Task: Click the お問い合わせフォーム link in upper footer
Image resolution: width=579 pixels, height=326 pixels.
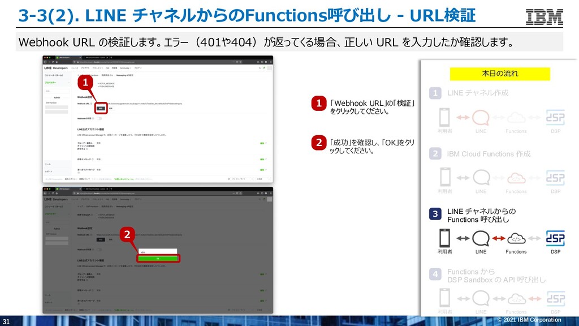Action: point(124,179)
